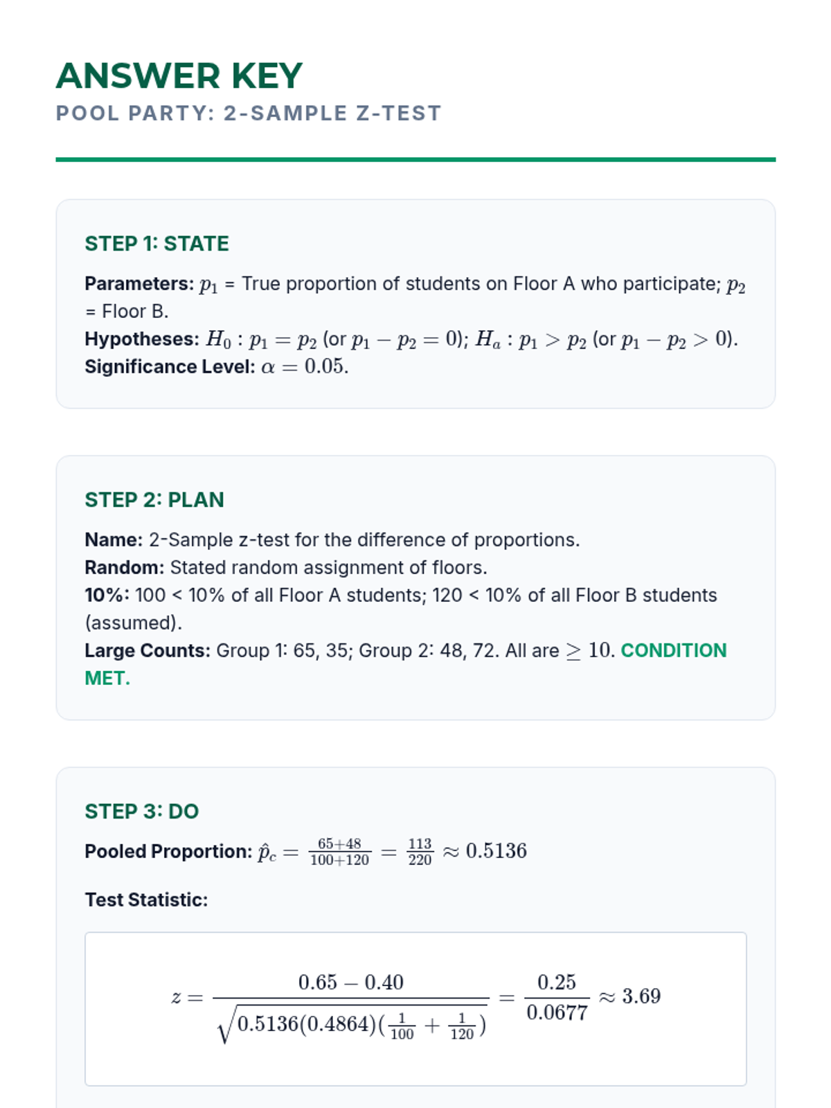The image size is (831, 1108).
Task: Click the Pool Party 2-Sample Z-Test subtitle
Action: click(249, 114)
